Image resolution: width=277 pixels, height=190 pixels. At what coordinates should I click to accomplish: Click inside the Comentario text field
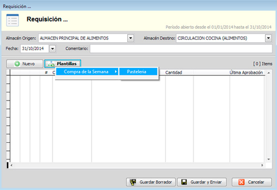click(x=180, y=49)
